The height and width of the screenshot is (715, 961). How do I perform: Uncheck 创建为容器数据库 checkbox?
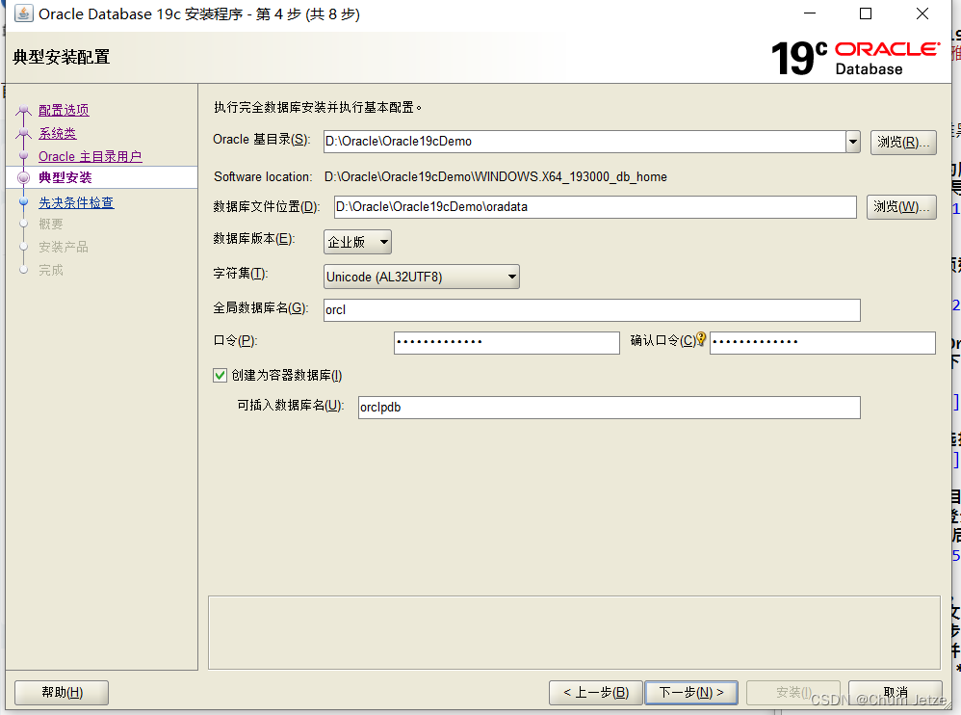218,375
